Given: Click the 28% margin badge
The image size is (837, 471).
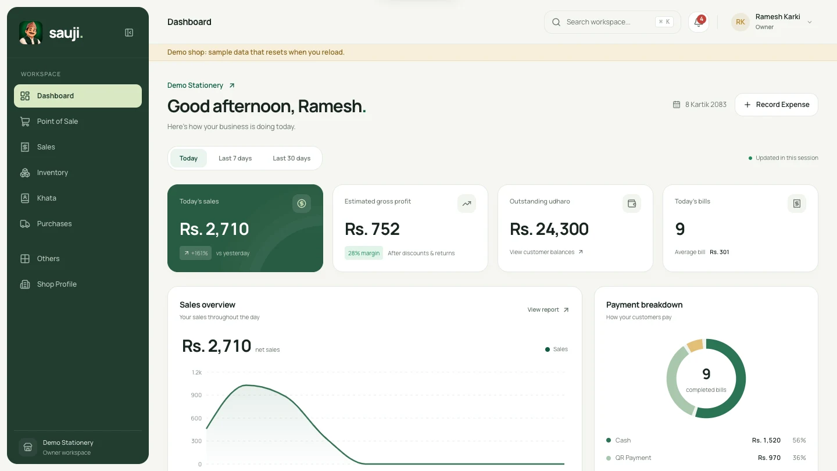Looking at the screenshot, I should point(364,253).
